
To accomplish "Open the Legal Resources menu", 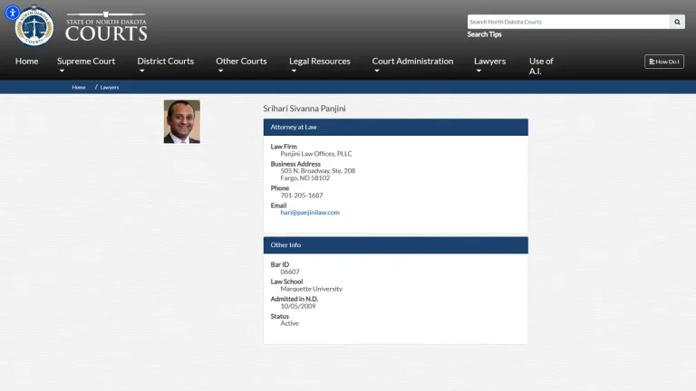I will pyautogui.click(x=320, y=62).
